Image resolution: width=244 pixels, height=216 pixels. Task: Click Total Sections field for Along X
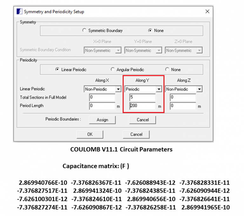click(102, 97)
